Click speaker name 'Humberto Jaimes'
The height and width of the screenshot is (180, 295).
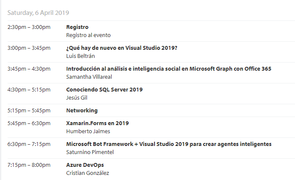(x=88, y=131)
